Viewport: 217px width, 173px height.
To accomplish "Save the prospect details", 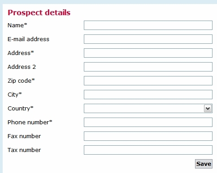I will point(204,164).
